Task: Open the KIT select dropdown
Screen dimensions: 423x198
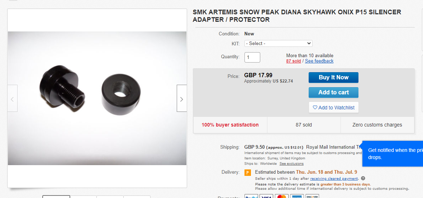Action: (278, 43)
